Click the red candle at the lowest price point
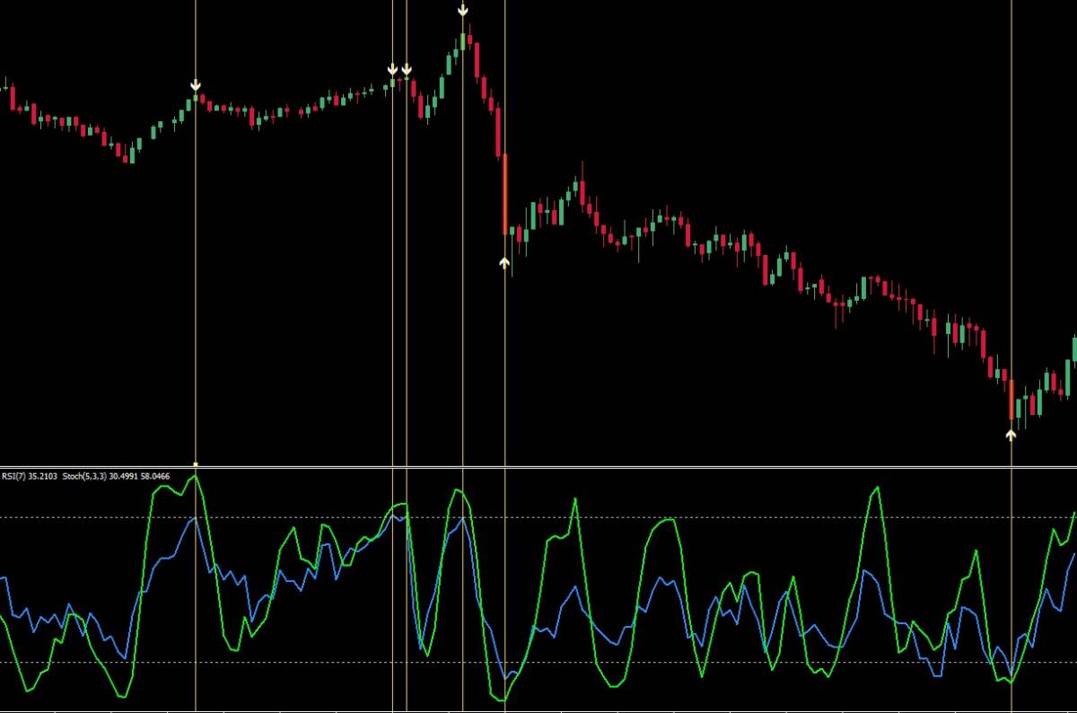 (x=1011, y=400)
